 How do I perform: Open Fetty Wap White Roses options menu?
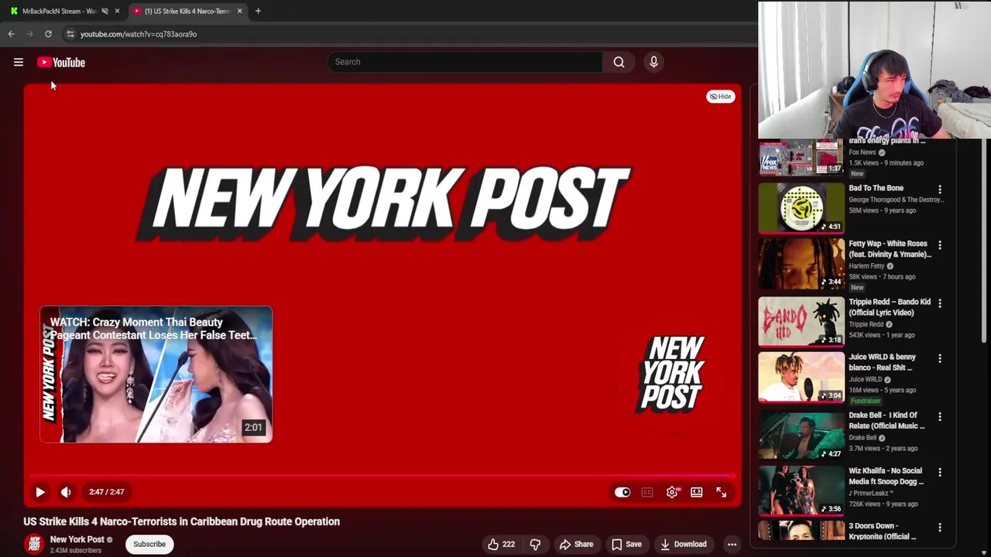[940, 244]
